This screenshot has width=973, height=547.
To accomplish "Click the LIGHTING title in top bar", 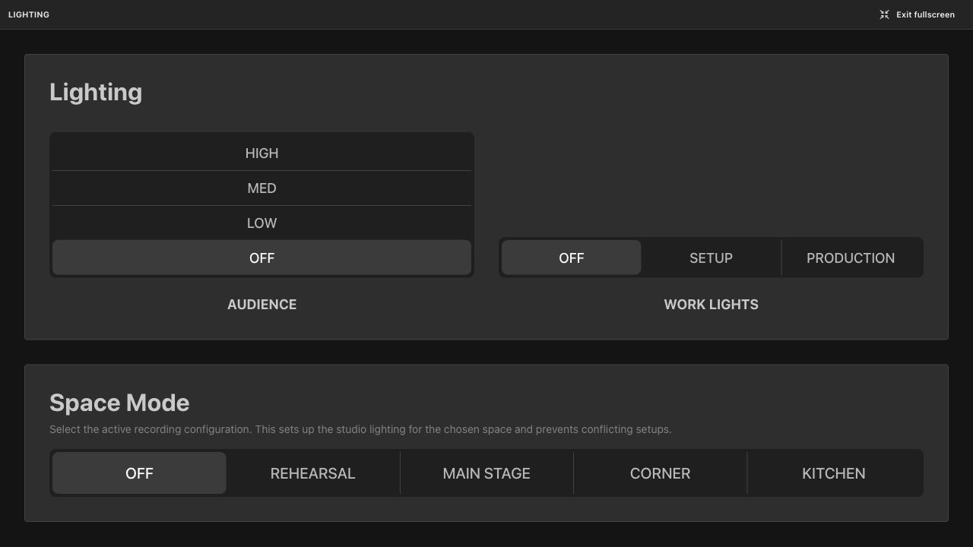I will pos(29,14).
